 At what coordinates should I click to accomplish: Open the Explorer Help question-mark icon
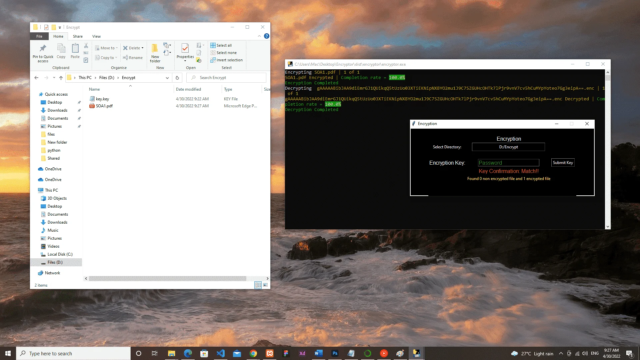[x=267, y=36]
